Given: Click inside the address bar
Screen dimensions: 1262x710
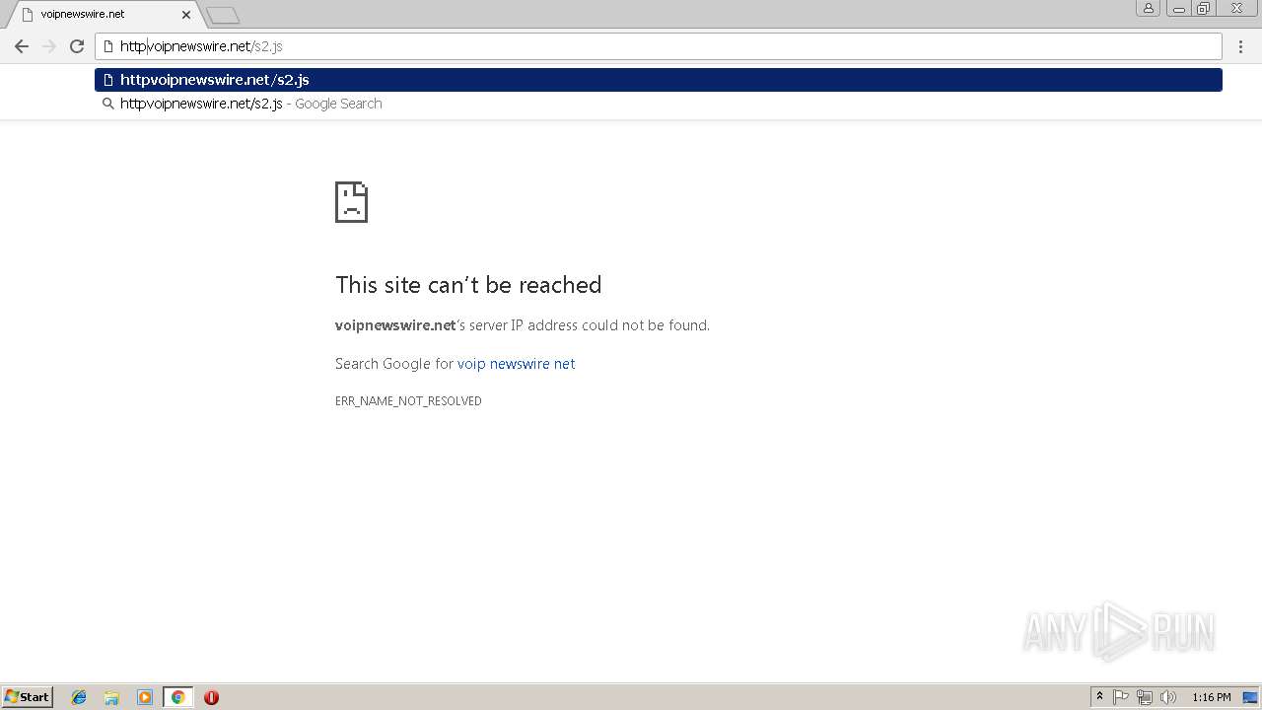Looking at the screenshot, I should [x=659, y=46].
